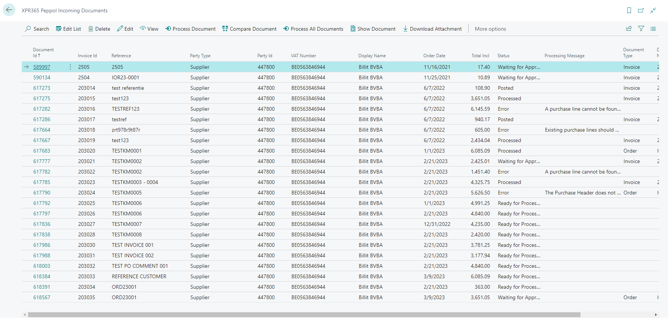Viewport: 668px width, 322px height.
Task: Select reference 'zrt978r9t87r'
Action: pyautogui.click(x=126, y=130)
